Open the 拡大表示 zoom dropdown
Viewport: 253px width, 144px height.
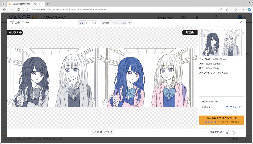(x=115, y=23)
